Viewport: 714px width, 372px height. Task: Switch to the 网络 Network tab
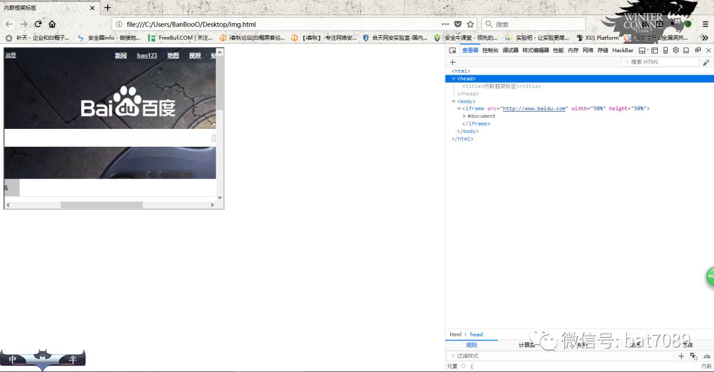(x=588, y=50)
